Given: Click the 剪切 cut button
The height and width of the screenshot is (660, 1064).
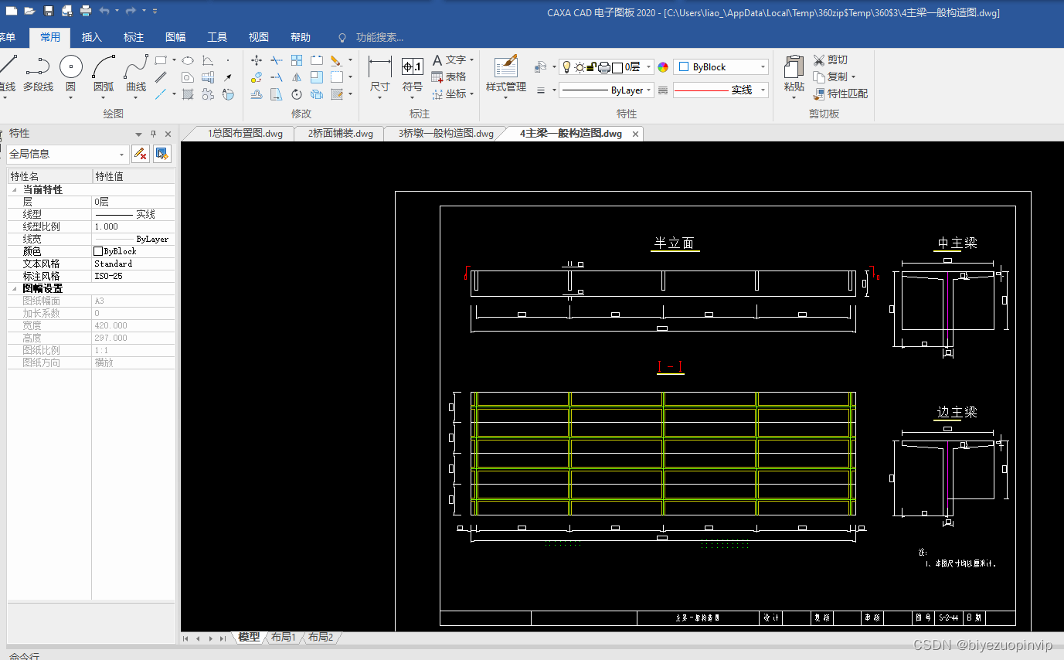Looking at the screenshot, I should 831,60.
